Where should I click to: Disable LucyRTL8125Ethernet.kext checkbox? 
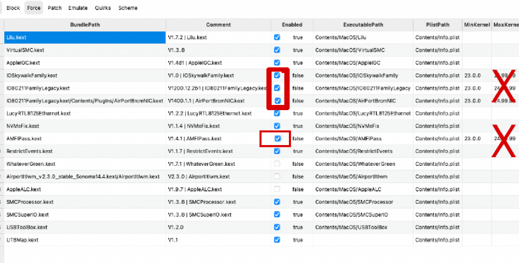point(277,113)
